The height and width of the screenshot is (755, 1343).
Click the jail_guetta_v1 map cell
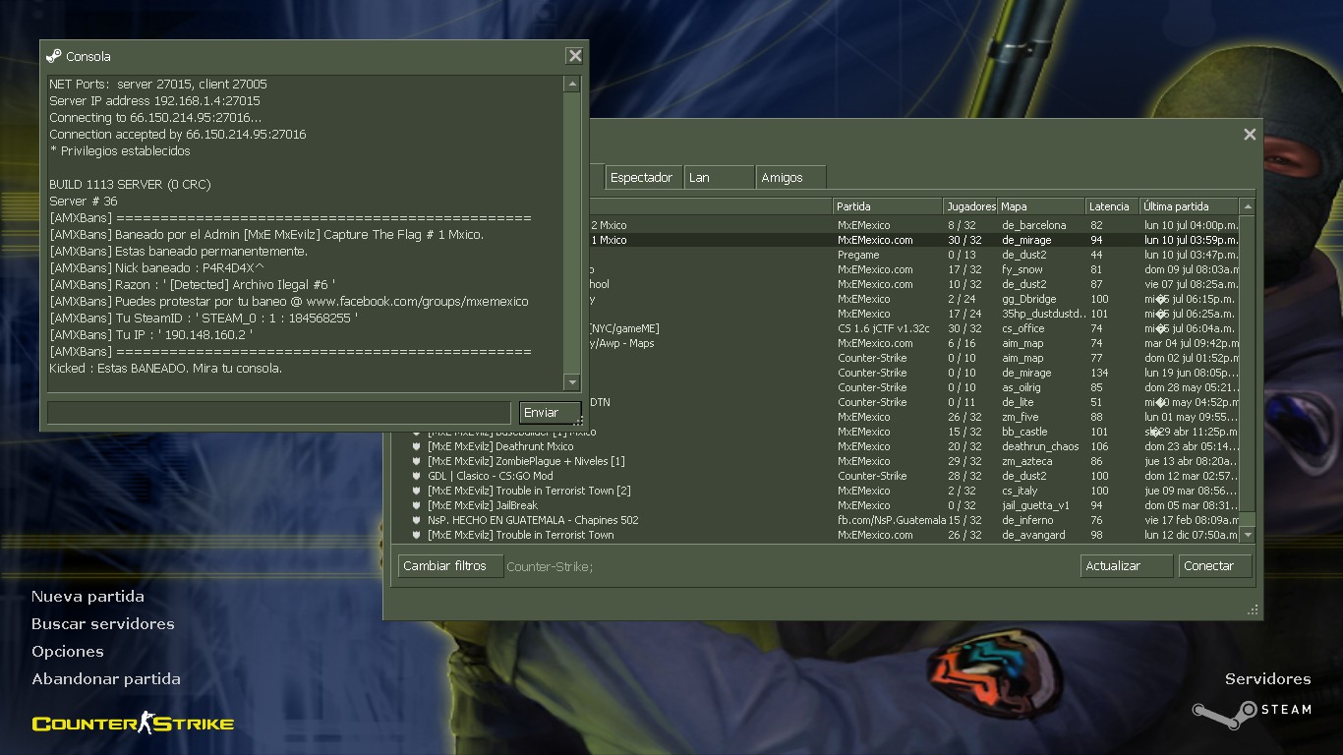click(x=1035, y=505)
